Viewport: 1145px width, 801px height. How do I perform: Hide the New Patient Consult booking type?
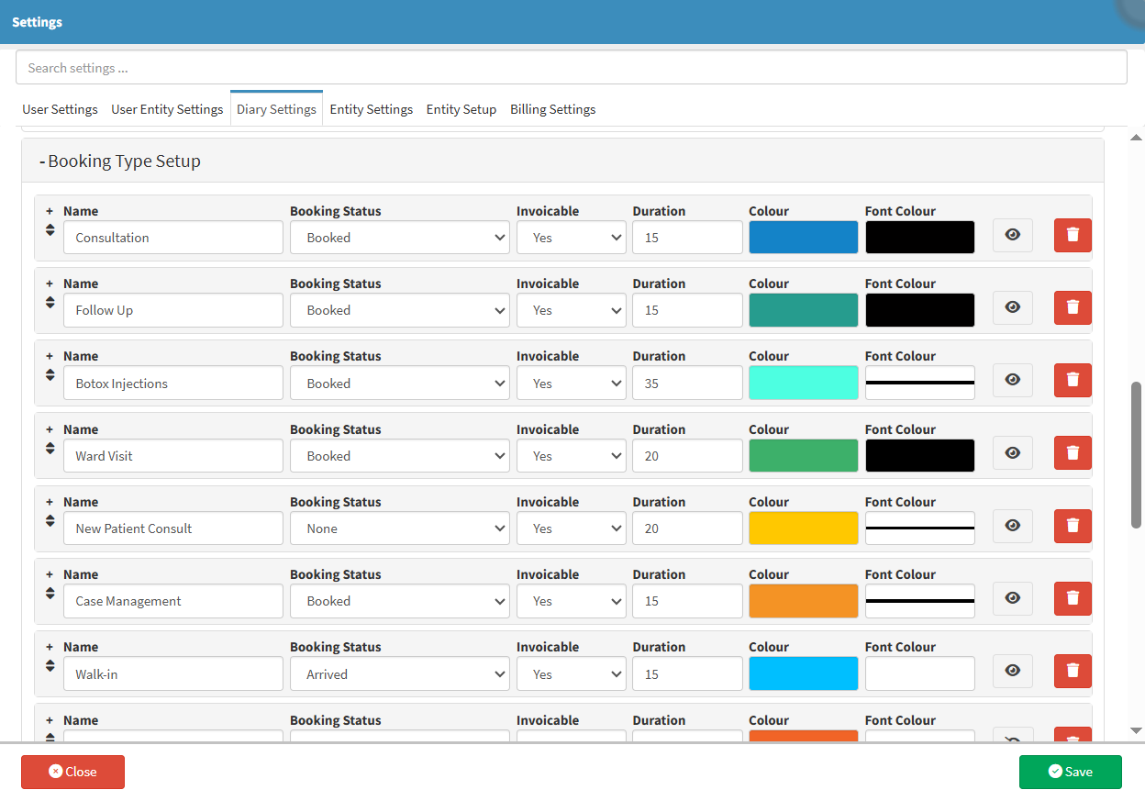click(x=1012, y=527)
